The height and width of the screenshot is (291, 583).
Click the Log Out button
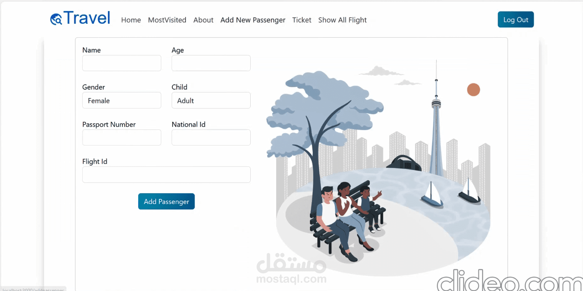[x=516, y=20]
